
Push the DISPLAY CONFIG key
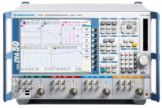click(112, 58)
